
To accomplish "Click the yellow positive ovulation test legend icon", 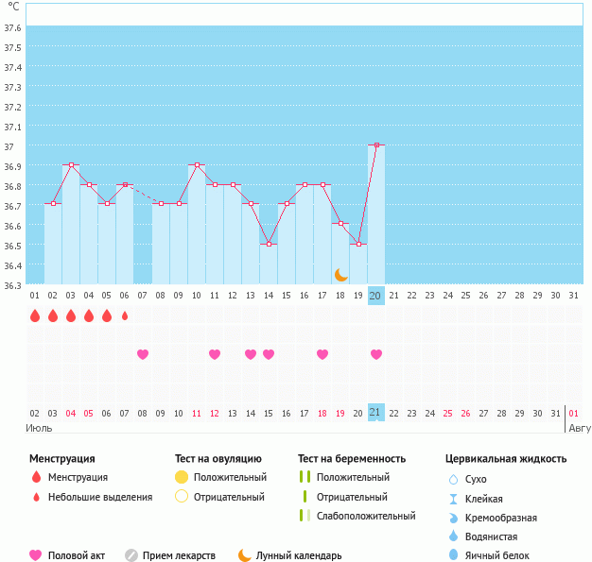I will 182,477.
